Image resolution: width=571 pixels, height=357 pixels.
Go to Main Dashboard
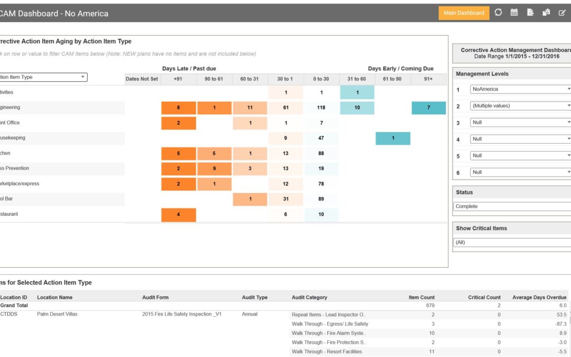click(464, 13)
